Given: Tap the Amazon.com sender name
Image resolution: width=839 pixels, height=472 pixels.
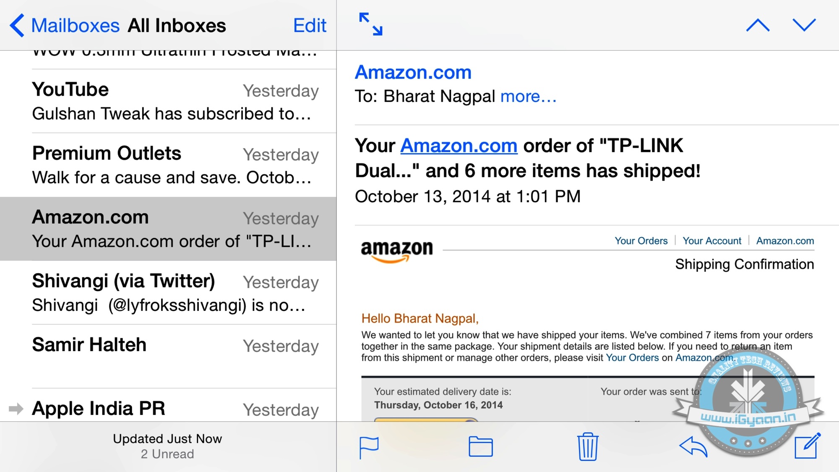Looking at the screenshot, I should (x=413, y=72).
